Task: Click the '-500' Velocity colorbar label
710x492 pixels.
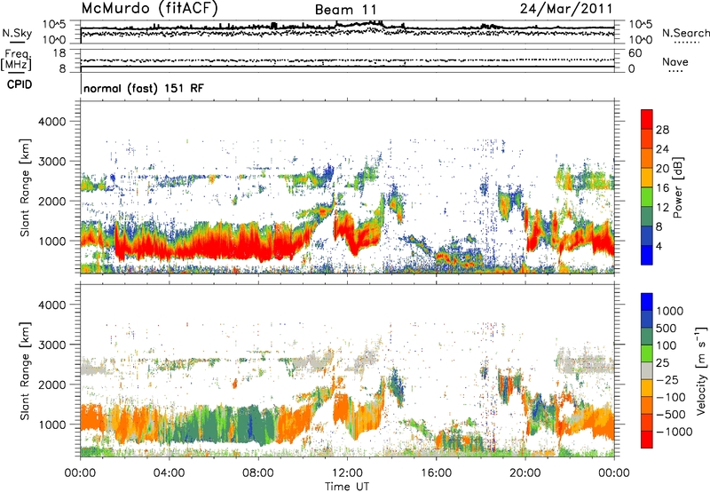Action: [671, 414]
